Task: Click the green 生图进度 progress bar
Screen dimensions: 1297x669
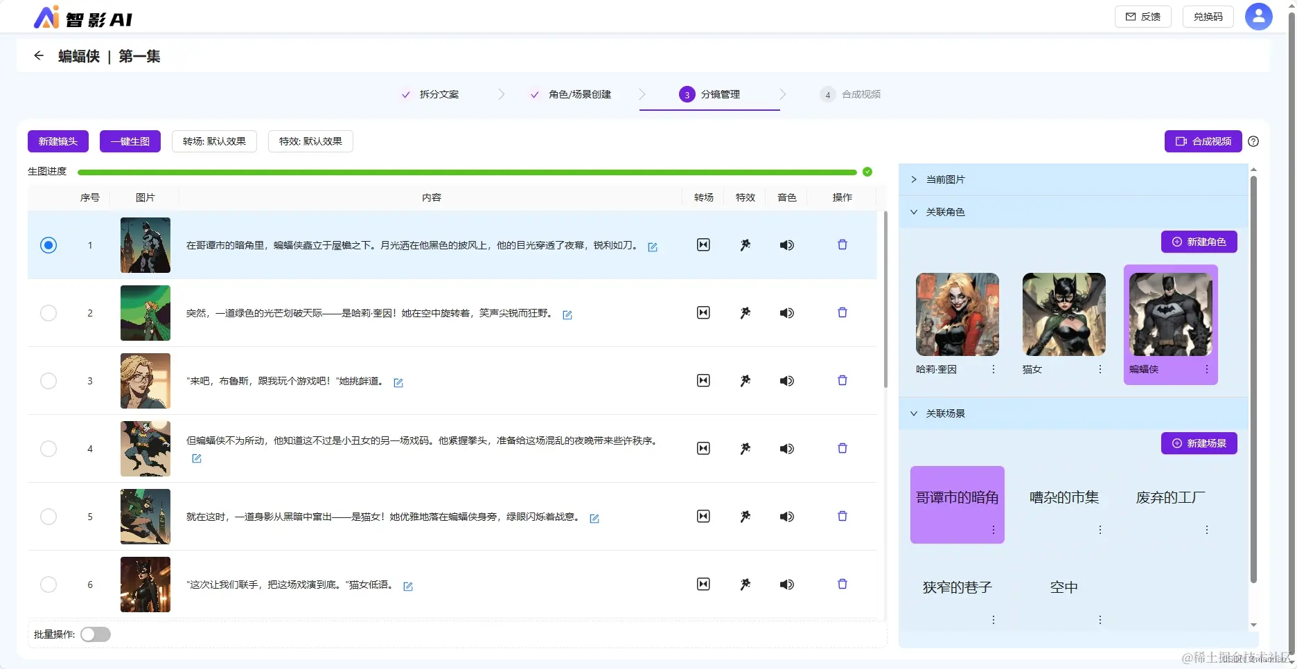Action: [468, 172]
